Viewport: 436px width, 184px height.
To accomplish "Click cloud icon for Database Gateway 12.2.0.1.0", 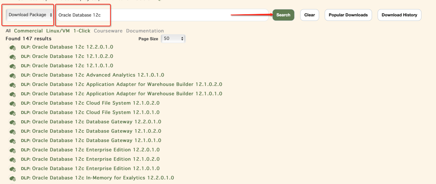I will pos(13,122).
